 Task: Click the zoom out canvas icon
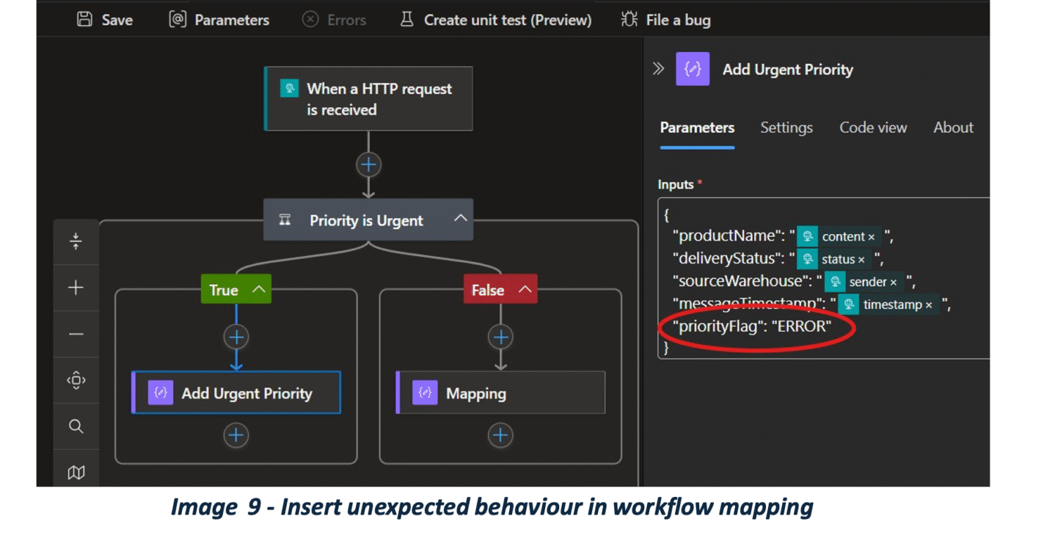76,334
